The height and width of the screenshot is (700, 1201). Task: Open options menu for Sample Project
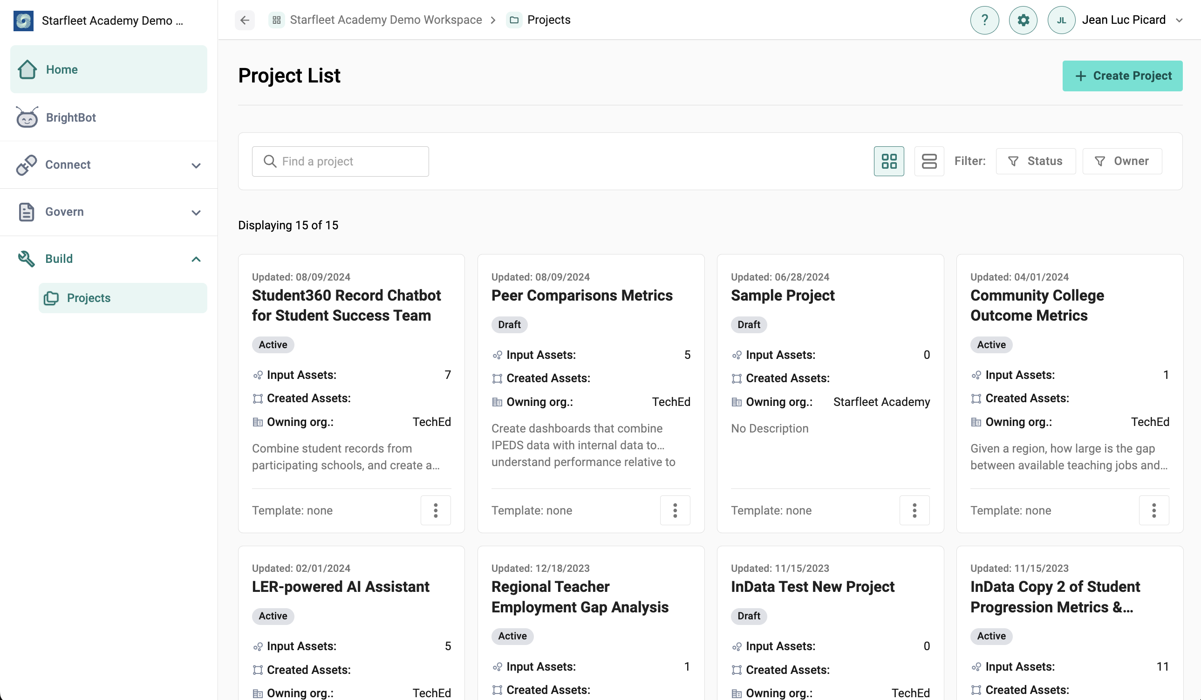click(914, 510)
